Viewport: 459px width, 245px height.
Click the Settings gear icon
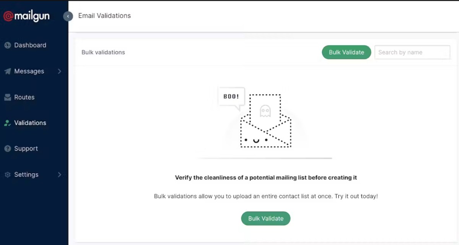7,175
